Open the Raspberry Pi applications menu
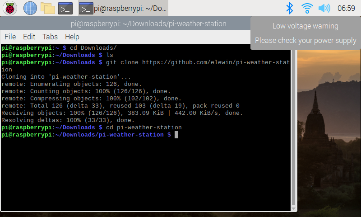This screenshot has width=361, height=217. pyautogui.click(x=10, y=8)
